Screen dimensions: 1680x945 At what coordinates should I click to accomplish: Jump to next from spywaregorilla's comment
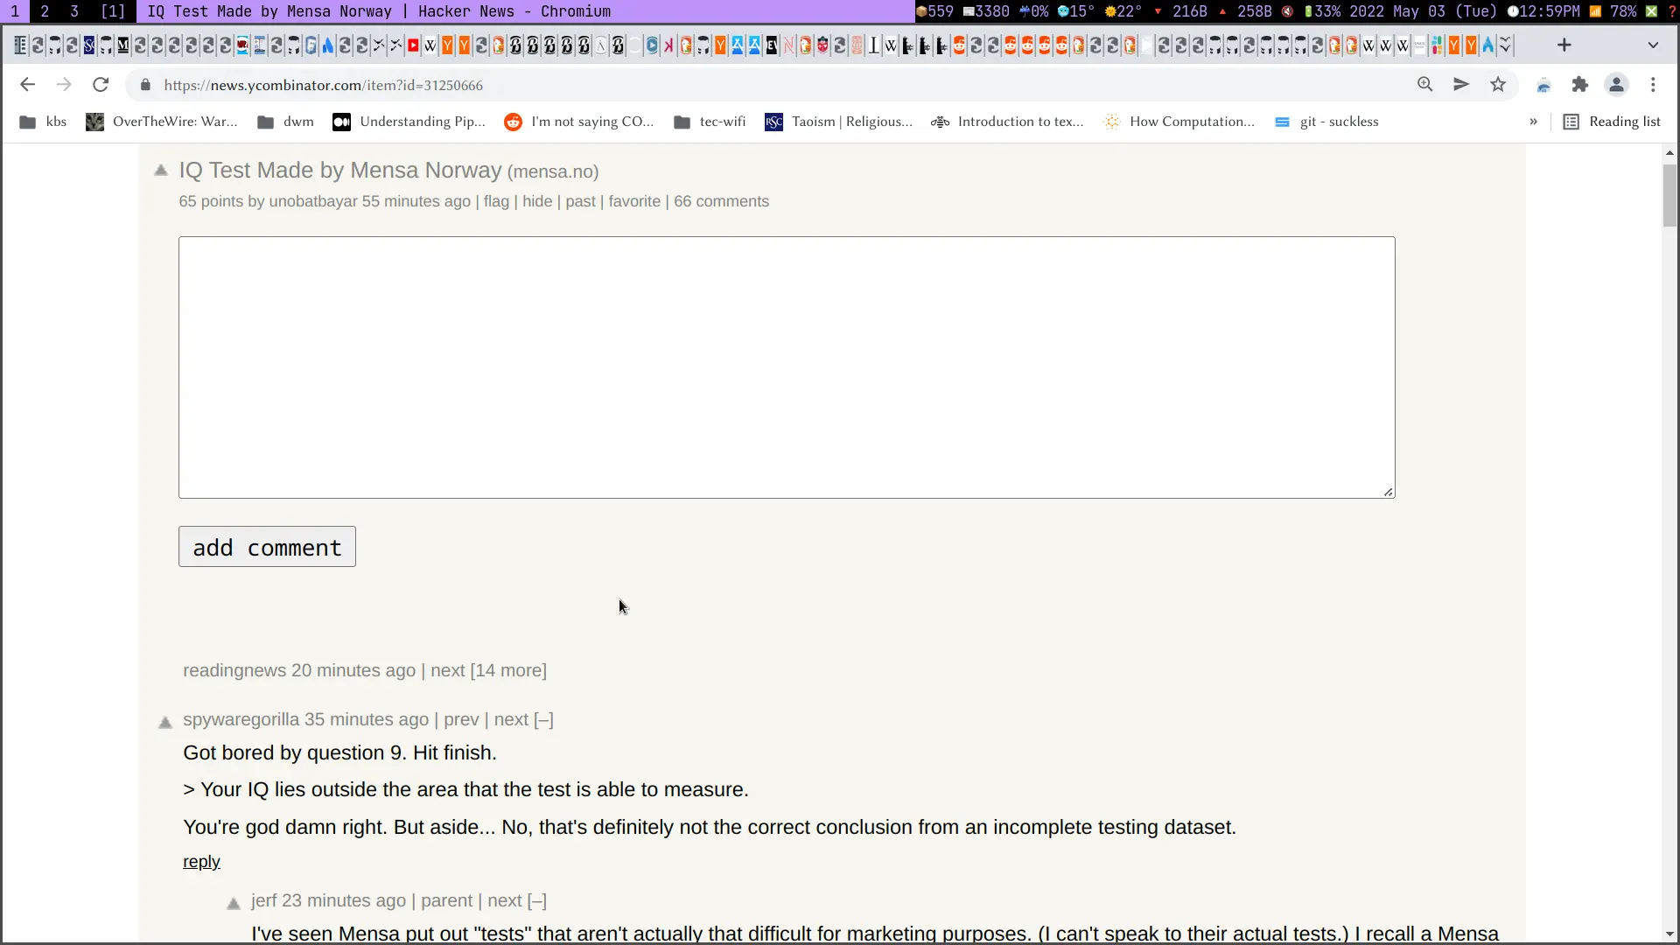(511, 720)
